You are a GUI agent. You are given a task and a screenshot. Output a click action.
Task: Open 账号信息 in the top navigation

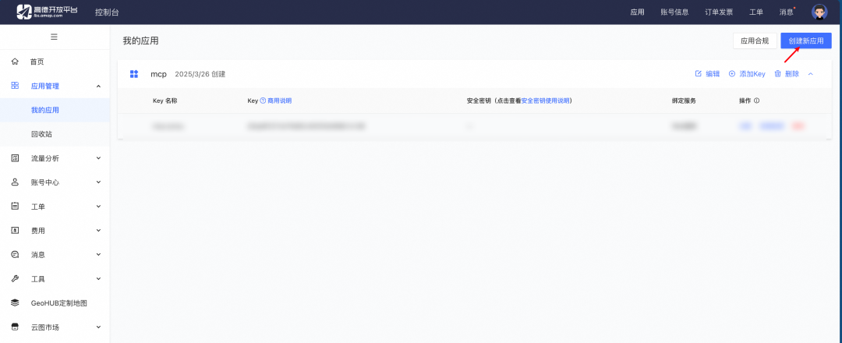[674, 12]
